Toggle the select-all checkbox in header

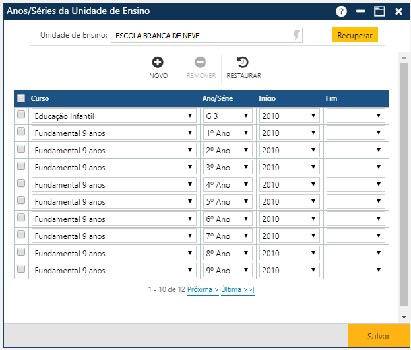click(21, 98)
